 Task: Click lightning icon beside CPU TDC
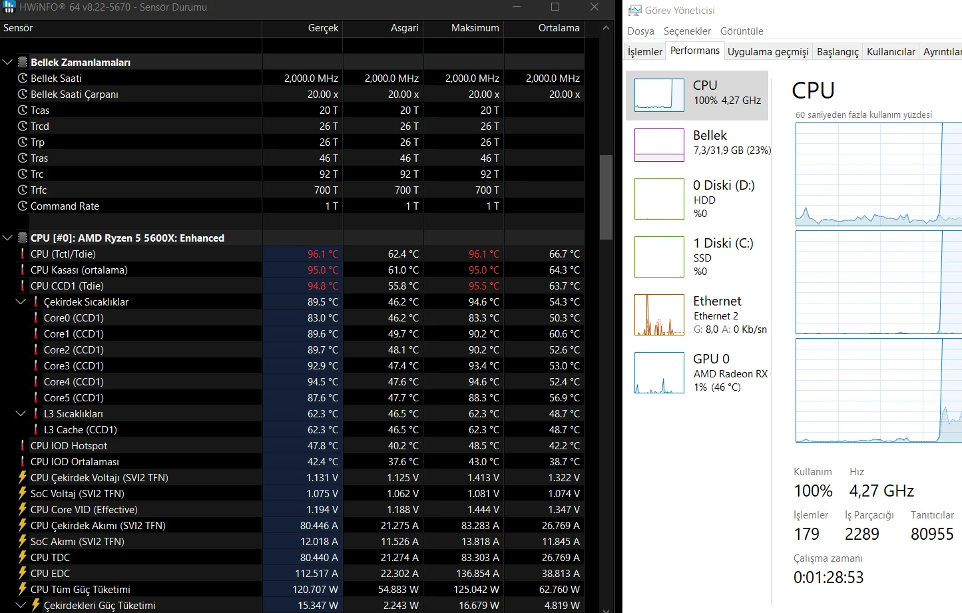[x=22, y=558]
